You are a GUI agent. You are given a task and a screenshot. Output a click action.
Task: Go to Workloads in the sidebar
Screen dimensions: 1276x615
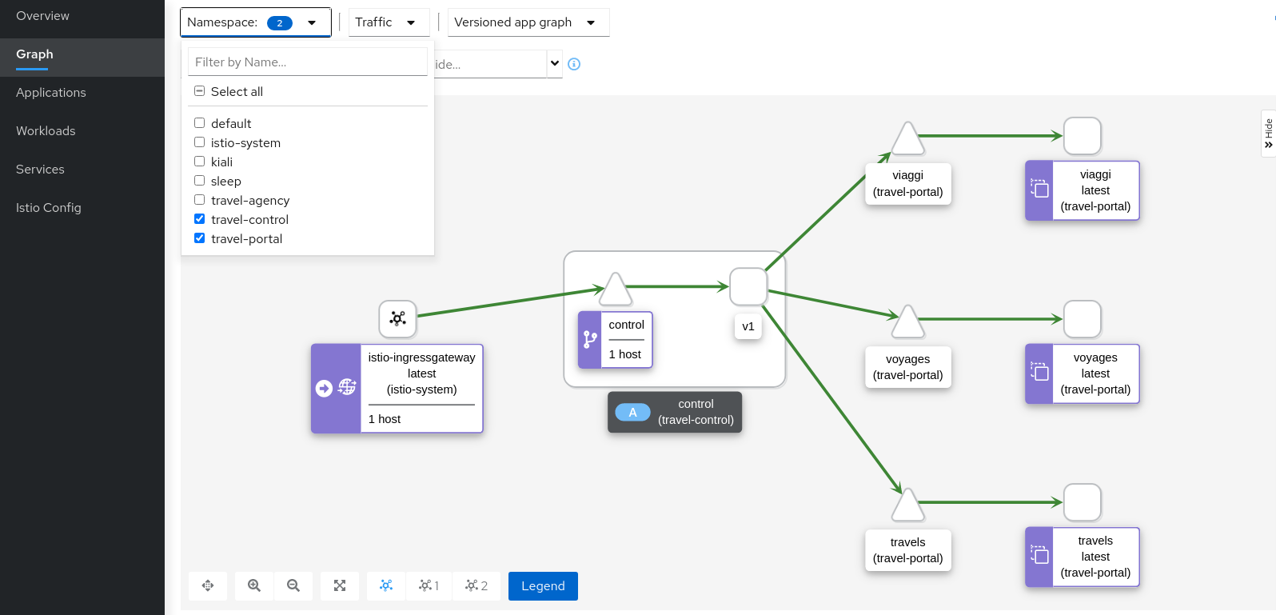pos(46,131)
